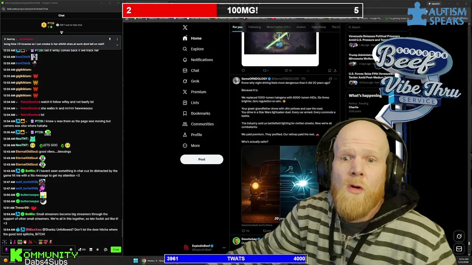Click EternalOldSoul's 'good vibes....blessings' message
472x265 pixels.
[55, 152]
